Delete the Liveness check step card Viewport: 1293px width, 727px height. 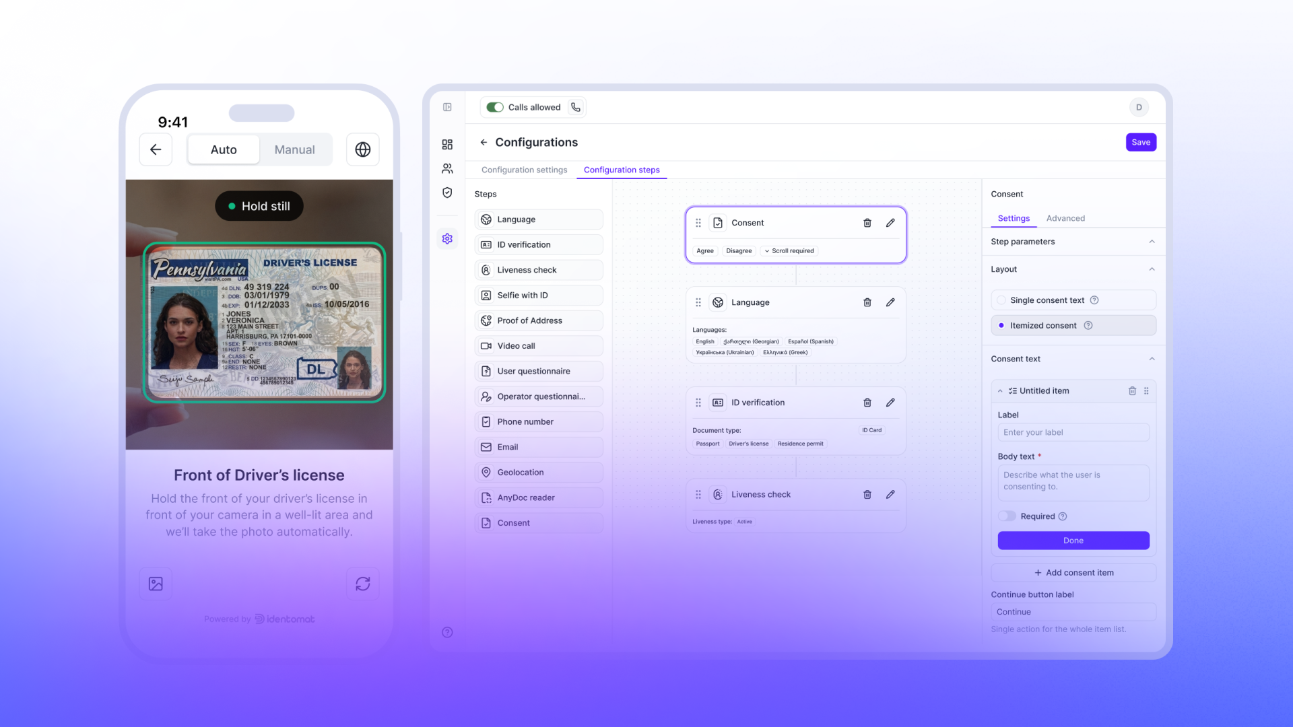(x=867, y=494)
